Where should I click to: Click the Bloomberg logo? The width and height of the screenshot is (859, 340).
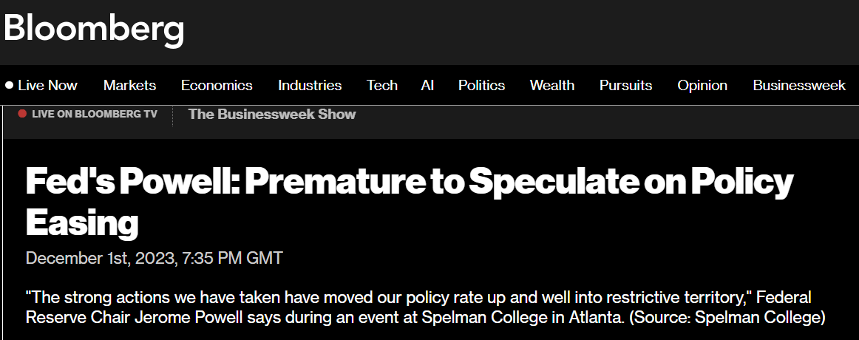point(94,29)
